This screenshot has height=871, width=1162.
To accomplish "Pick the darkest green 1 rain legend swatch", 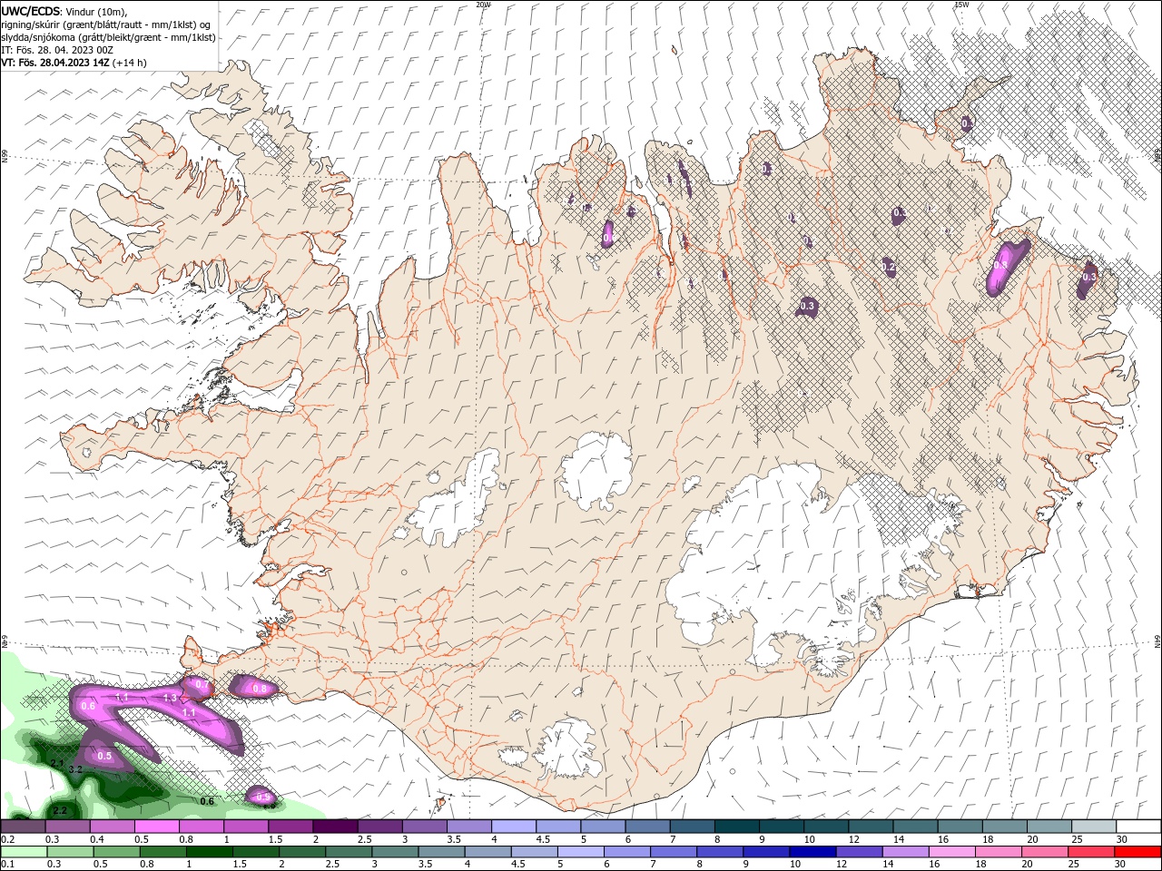I will tap(209, 852).
